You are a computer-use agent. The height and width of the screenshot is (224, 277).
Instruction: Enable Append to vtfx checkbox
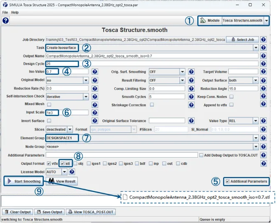(231, 105)
